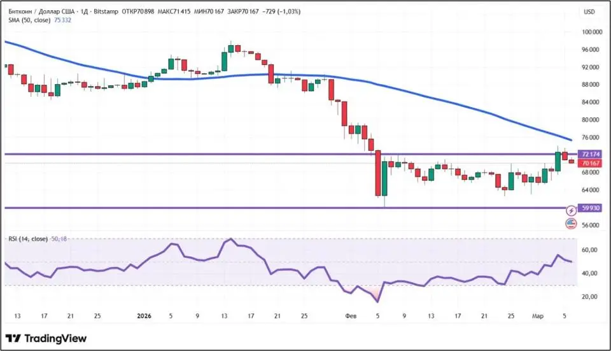
Task: Select the USD currency label
Action: (x=589, y=11)
